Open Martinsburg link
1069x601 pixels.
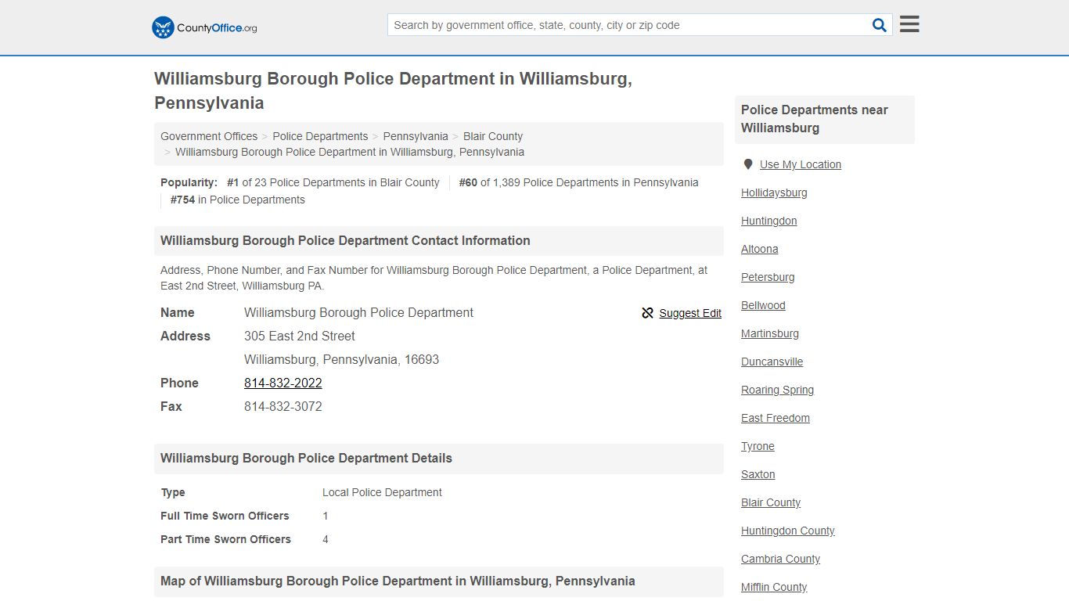coord(770,333)
